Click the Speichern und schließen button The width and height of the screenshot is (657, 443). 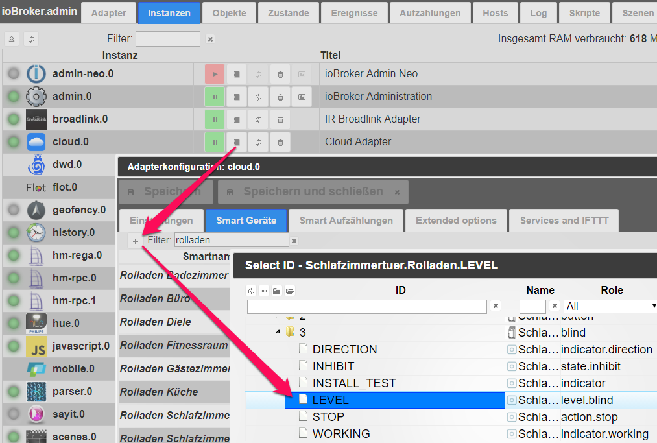click(x=313, y=191)
